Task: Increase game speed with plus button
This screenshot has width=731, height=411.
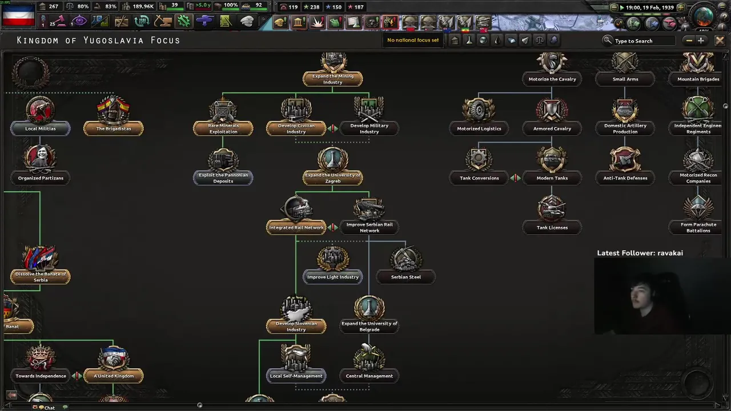Action: tap(680, 7)
